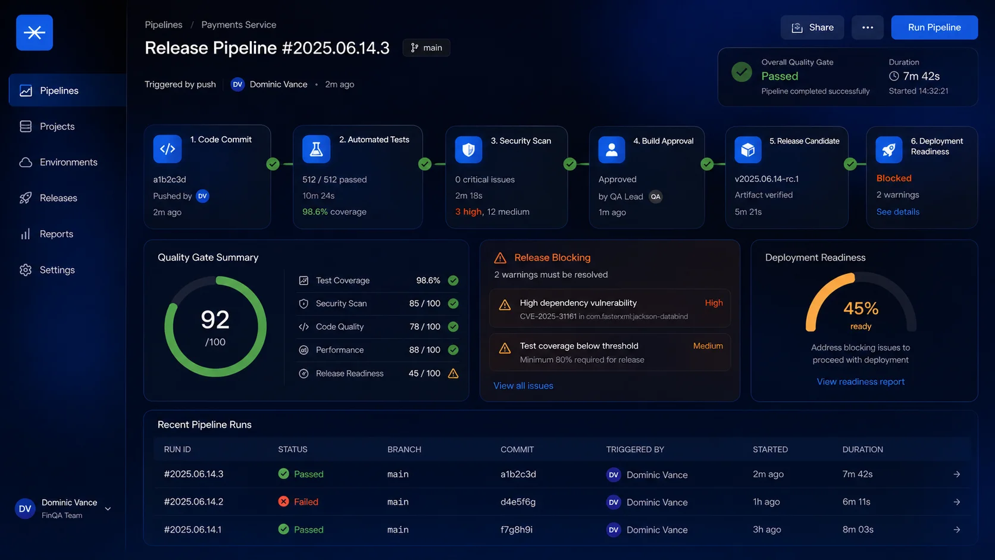Click the Release Readiness warning triangle
Screen dimensions: 995x560
point(453,374)
